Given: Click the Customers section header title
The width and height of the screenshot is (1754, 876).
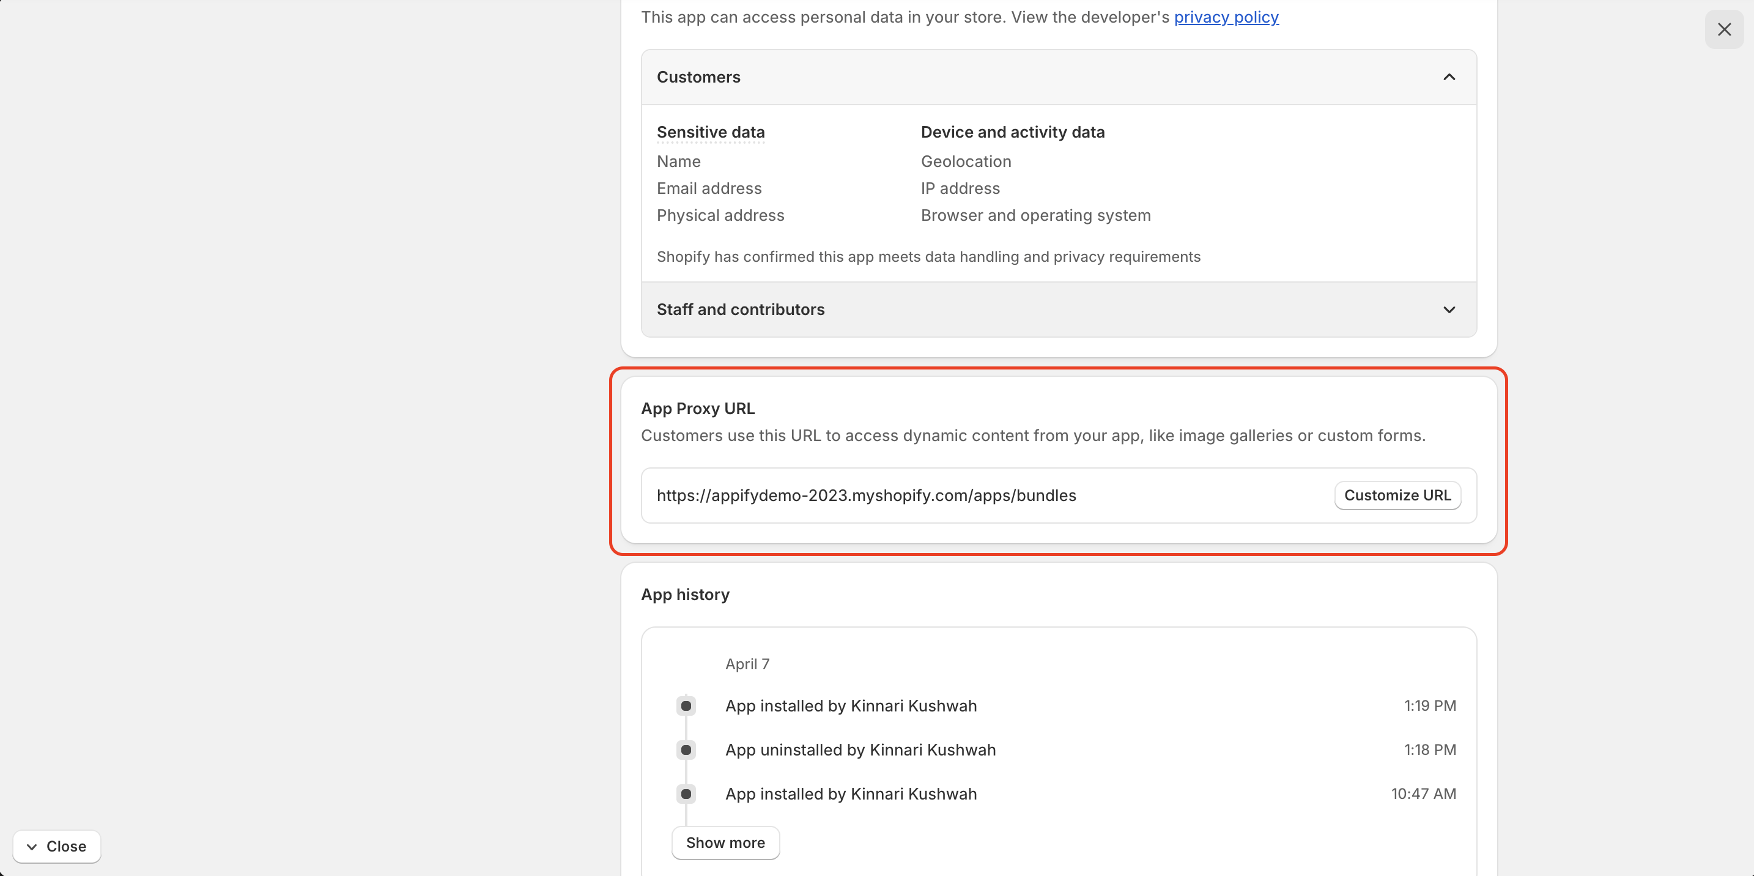Looking at the screenshot, I should pyautogui.click(x=698, y=77).
